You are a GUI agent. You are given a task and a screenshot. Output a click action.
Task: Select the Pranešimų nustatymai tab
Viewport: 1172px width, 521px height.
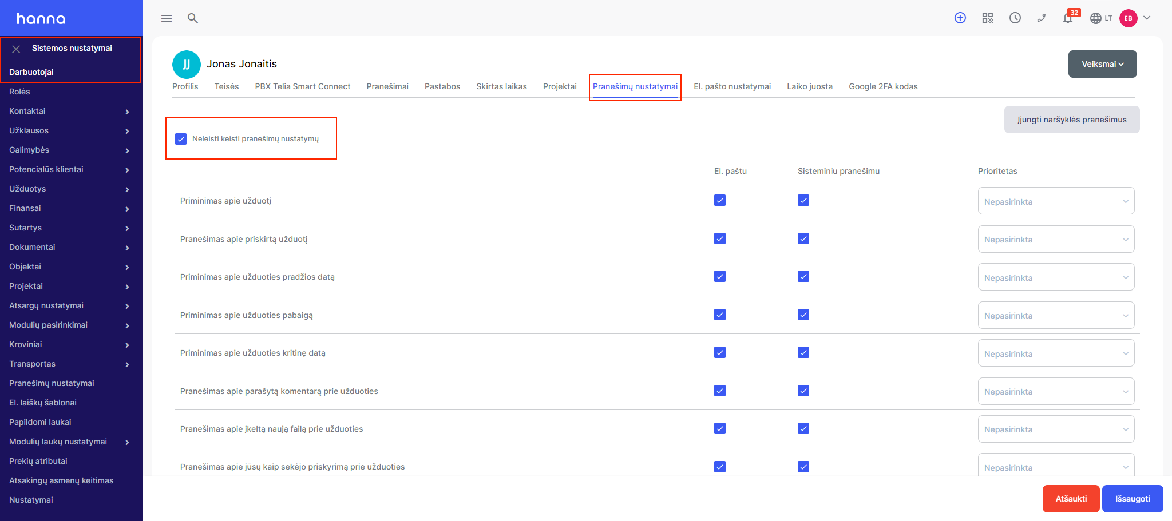point(635,86)
